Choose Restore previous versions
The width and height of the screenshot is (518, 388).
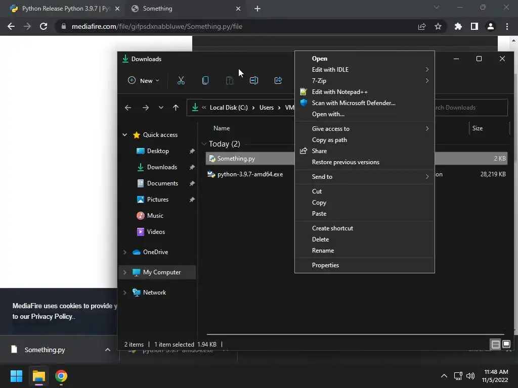[x=364, y=162]
